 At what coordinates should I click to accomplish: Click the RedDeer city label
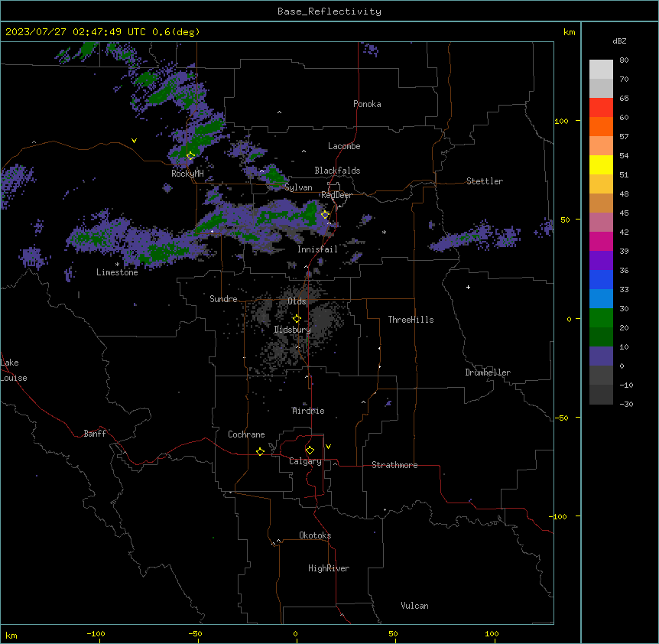tap(336, 195)
